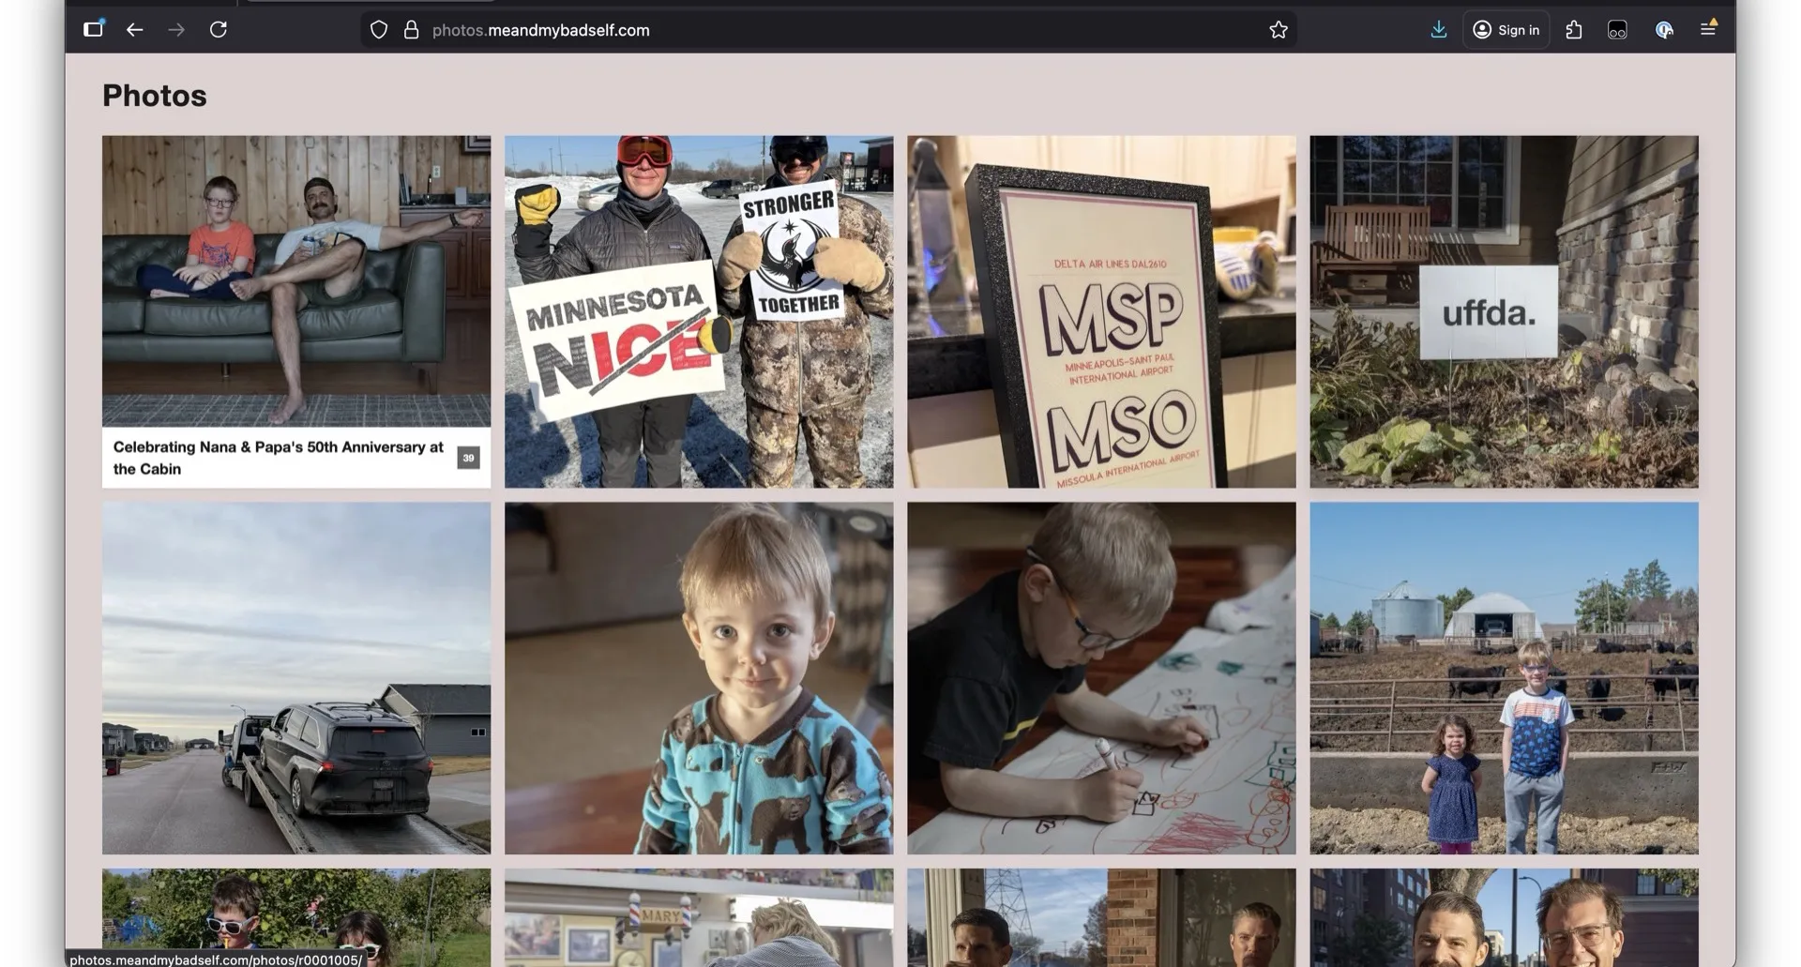
Task: Click the site security padlock icon
Action: pos(411,30)
